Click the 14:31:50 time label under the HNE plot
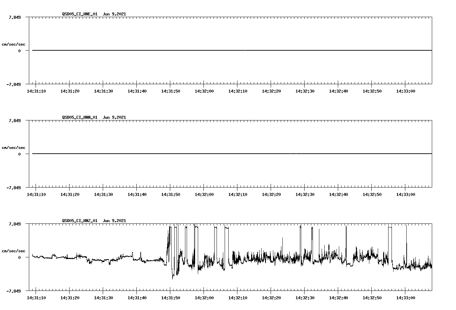Viewport: 456px width, 310px height. 171,91
